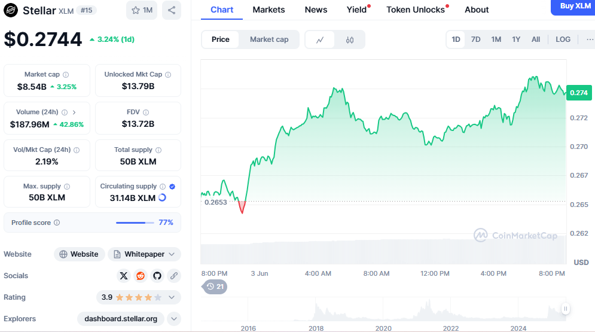Click Profile score progress bar
Viewport: 595px width, 332px height.
pyautogui.click(x=135, y=223)
